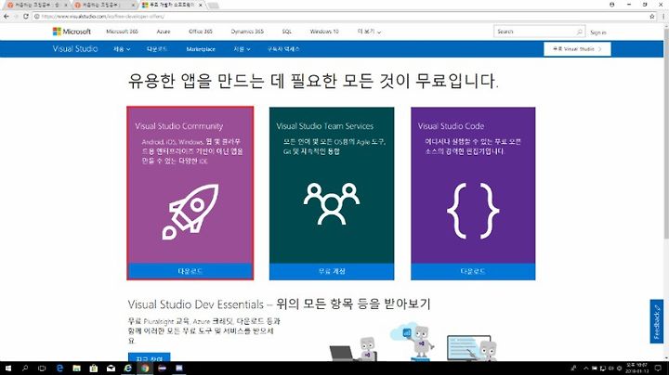669x375 pixels.
Task: Open Office 365 in the top menu
Action: click(x=201, y=32)
